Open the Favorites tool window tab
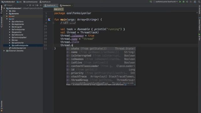Image resolution: width=201 pixels, height=113 pixels. tap(2, 106)
